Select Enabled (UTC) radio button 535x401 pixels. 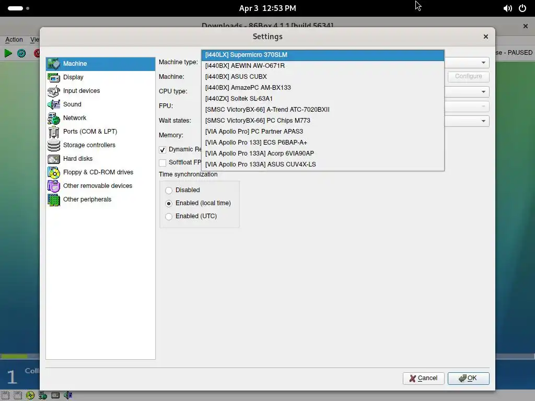169,217
